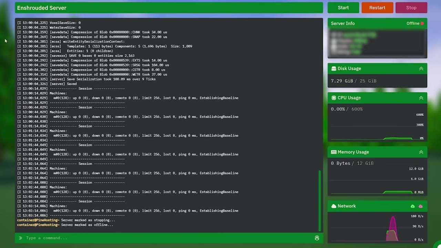Click the 'Blob 0x00000000::CHNK' compression line
The width and height of the screenshot is (441, 248).
click(x=92, y=32)
